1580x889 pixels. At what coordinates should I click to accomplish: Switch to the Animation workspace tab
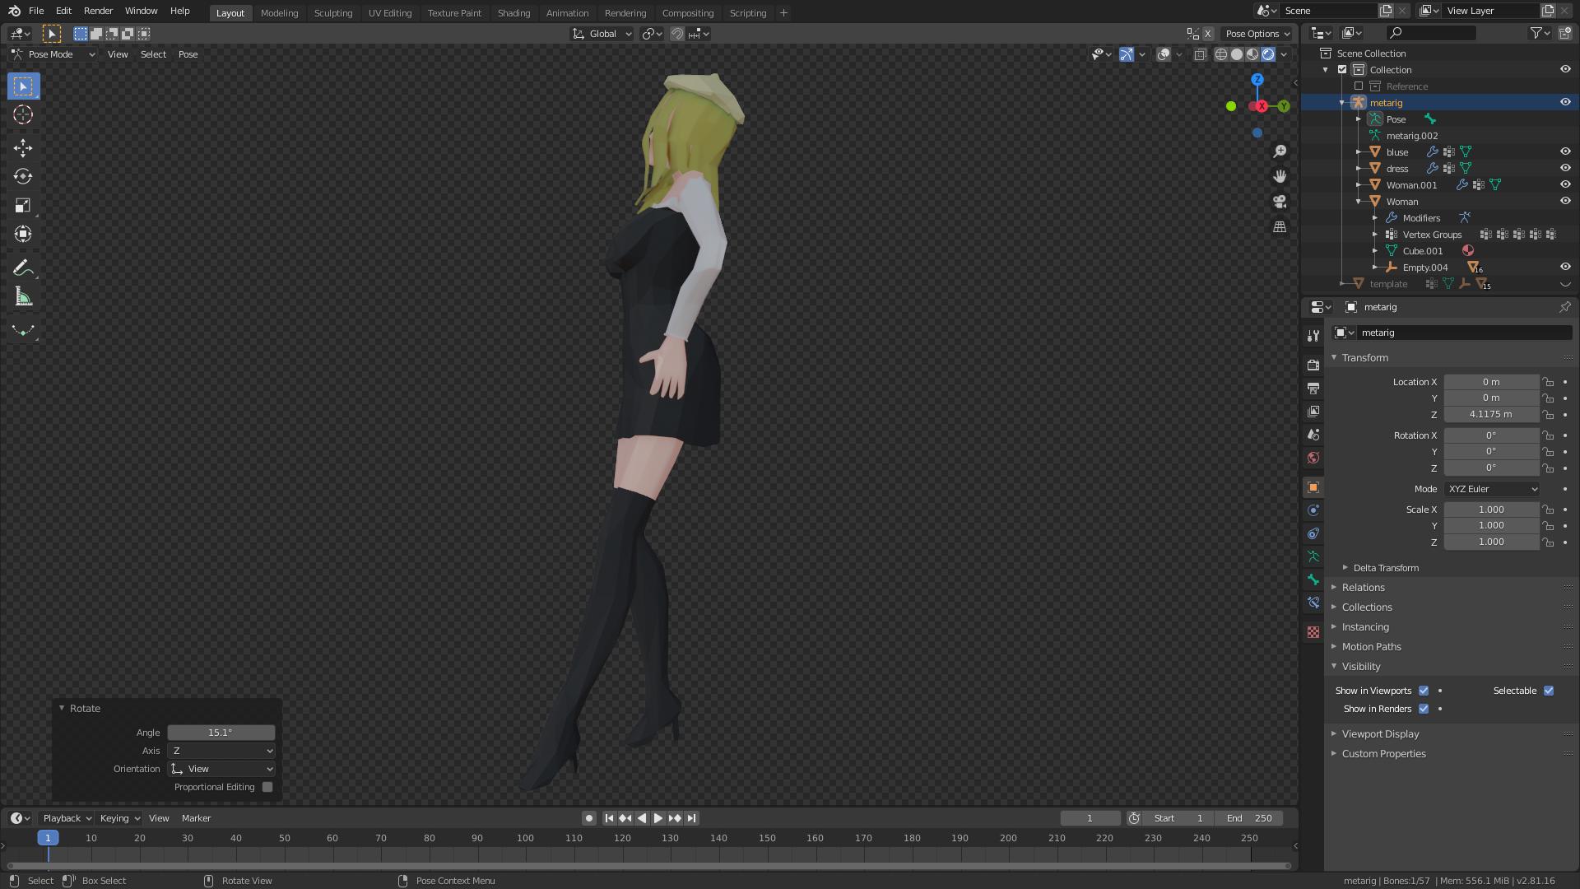pyautogui.click(x=567, y=12)
